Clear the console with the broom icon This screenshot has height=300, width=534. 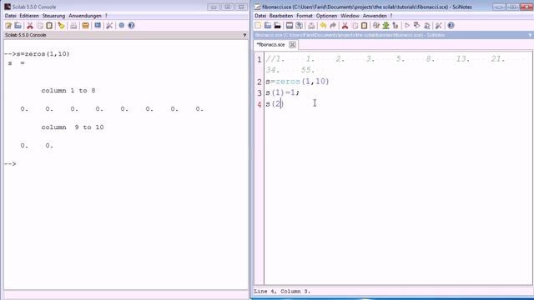pos(61,26)
